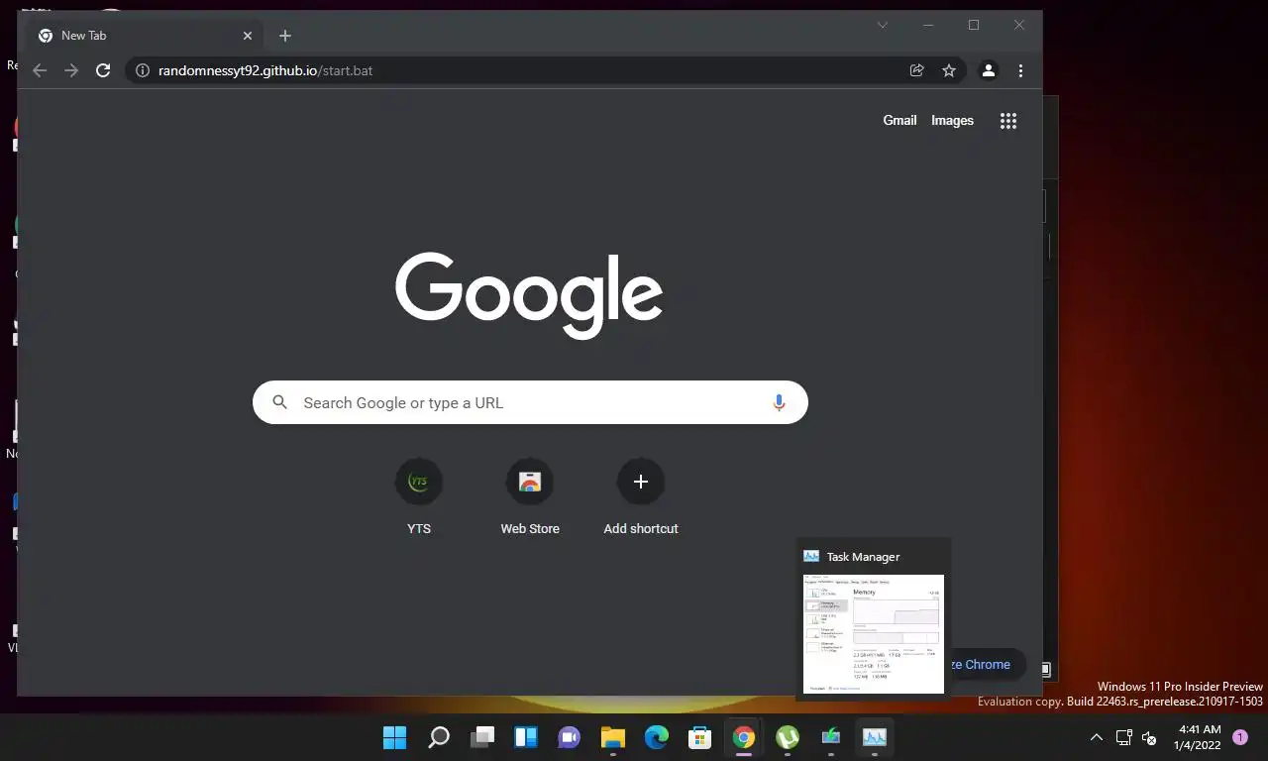Open the Chrome profile avatar menu
Screen dimensions: 1268x761
[989, 70]
